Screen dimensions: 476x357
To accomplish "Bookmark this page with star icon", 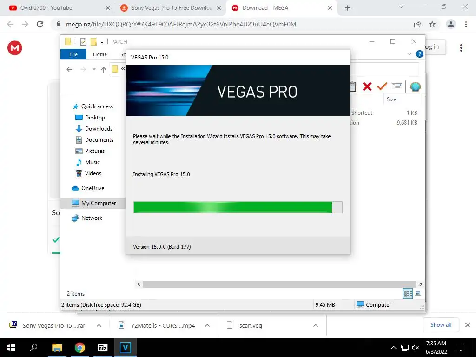I will point(432,24).
